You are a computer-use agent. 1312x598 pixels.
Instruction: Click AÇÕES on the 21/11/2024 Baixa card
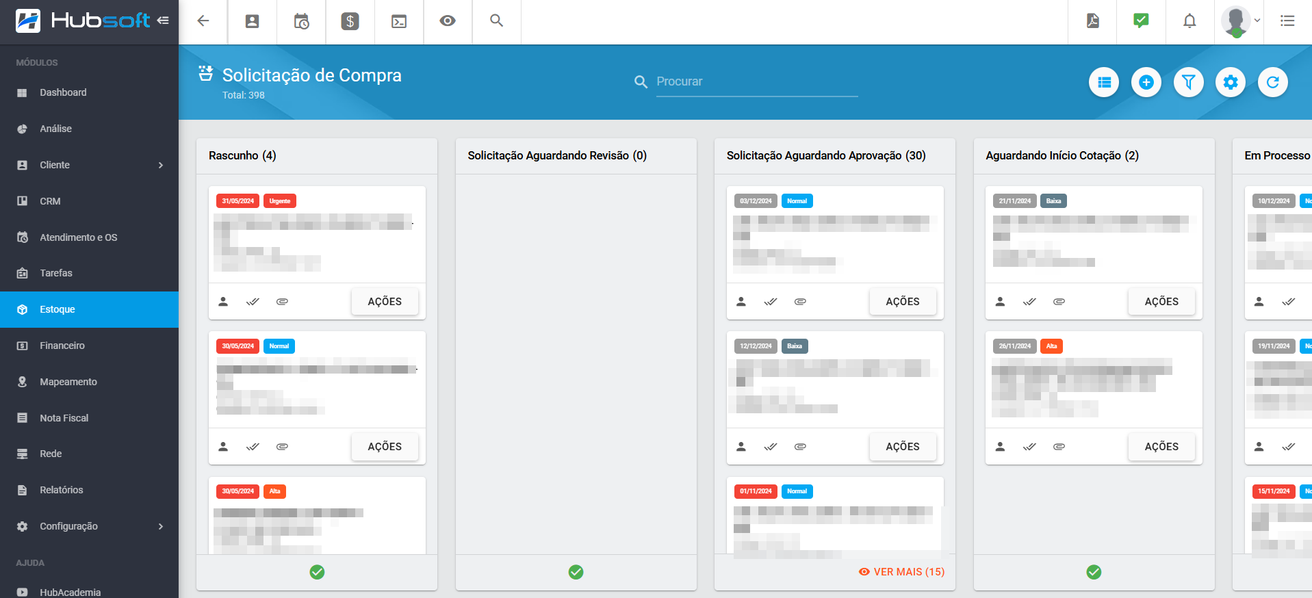tap(1161, 302)
